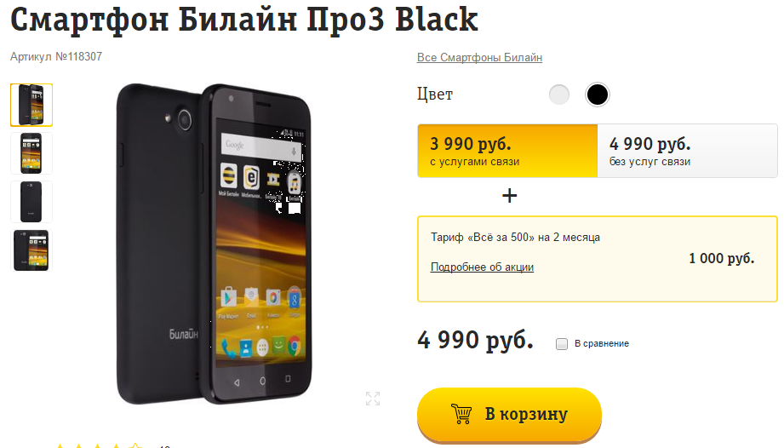Choose the white color swatch

click(x=559, y=95)
